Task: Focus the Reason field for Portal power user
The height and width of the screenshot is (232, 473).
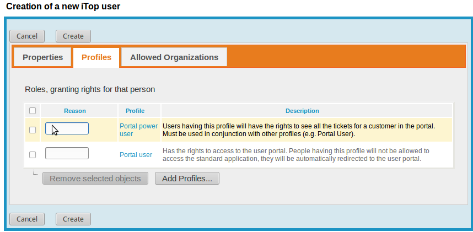Action: [x=67, y=128]
